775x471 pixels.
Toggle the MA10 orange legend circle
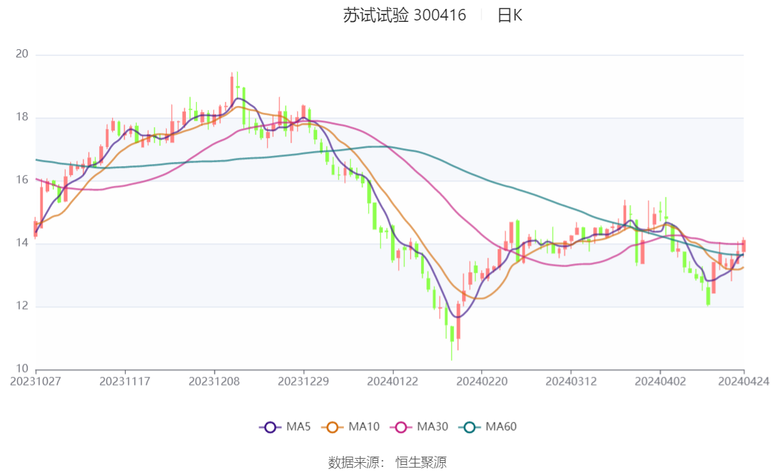click(x=332, y=427)
